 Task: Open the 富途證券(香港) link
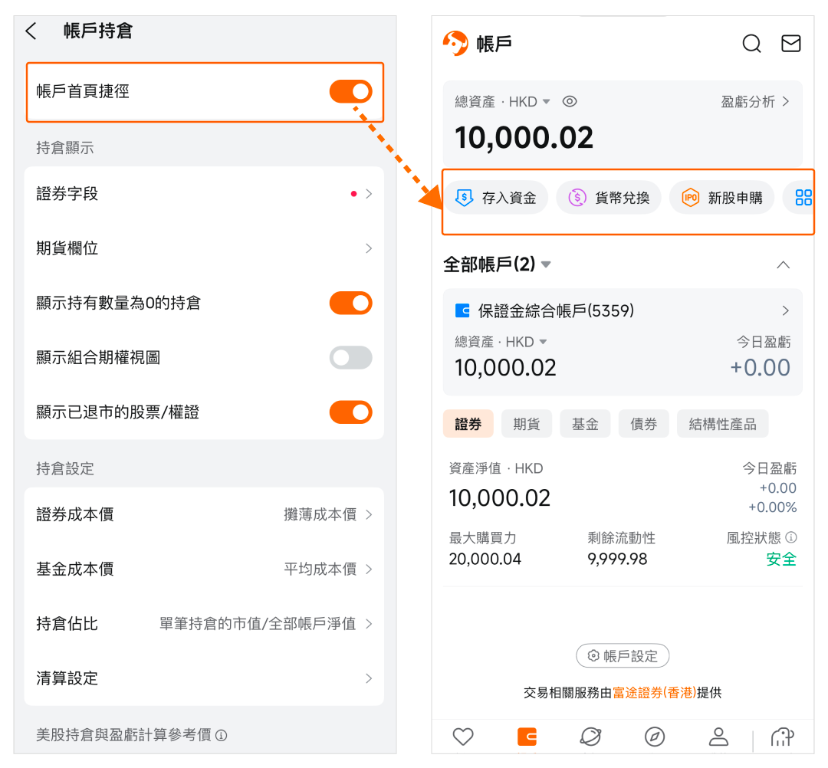654,693
